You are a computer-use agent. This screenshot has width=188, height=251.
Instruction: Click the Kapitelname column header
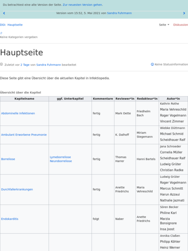tap(24, 99)
